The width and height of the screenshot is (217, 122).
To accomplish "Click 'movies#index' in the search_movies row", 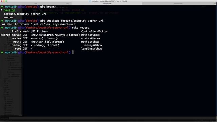I will tap(91, 35).
